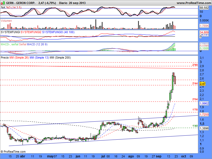
Task: Select the blue "MACD (12 26 9)" label
Action: click(x=37, y=44)
